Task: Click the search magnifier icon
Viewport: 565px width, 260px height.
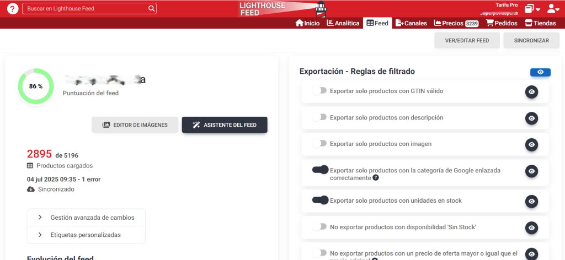Action: coord(152,9)
